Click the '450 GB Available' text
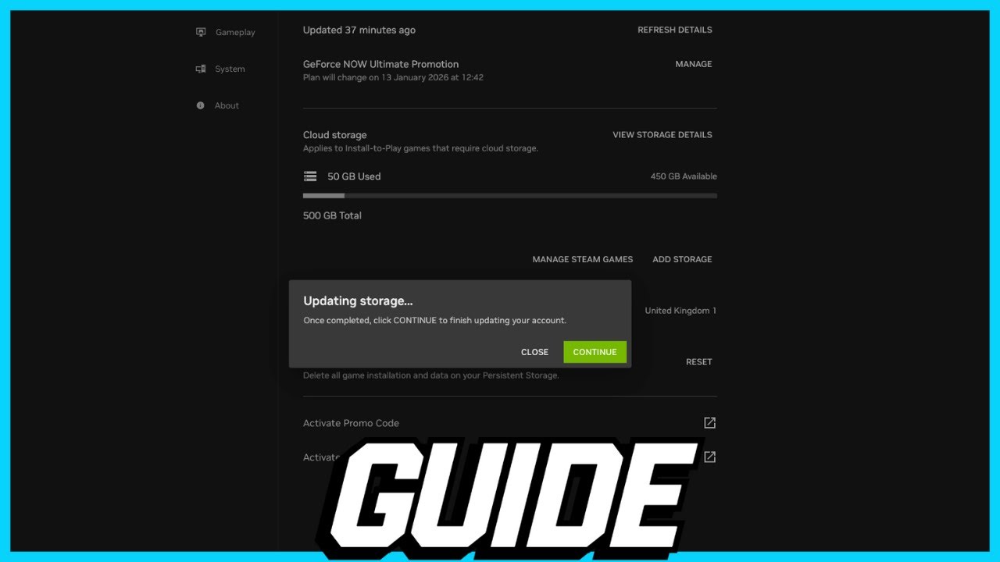 (684, 176)
